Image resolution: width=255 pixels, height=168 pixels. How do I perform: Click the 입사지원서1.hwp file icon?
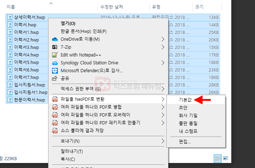click(x=10, y=92)
